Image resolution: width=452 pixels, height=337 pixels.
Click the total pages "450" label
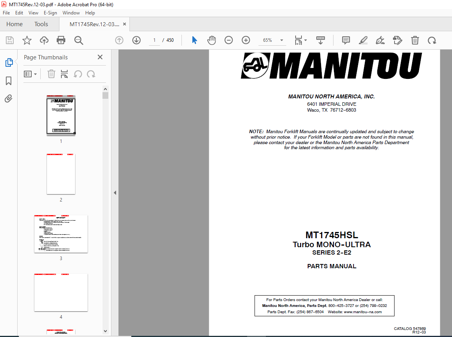point(170,40)
